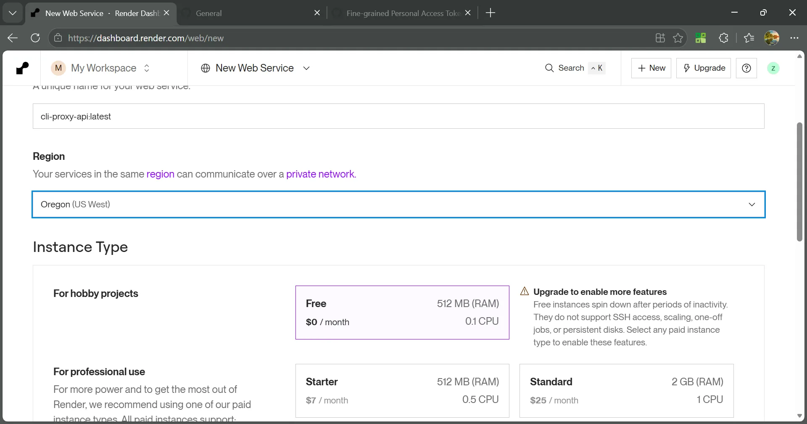
Task: Click the Render favicon on the first tab
Action: click(35, 13)
